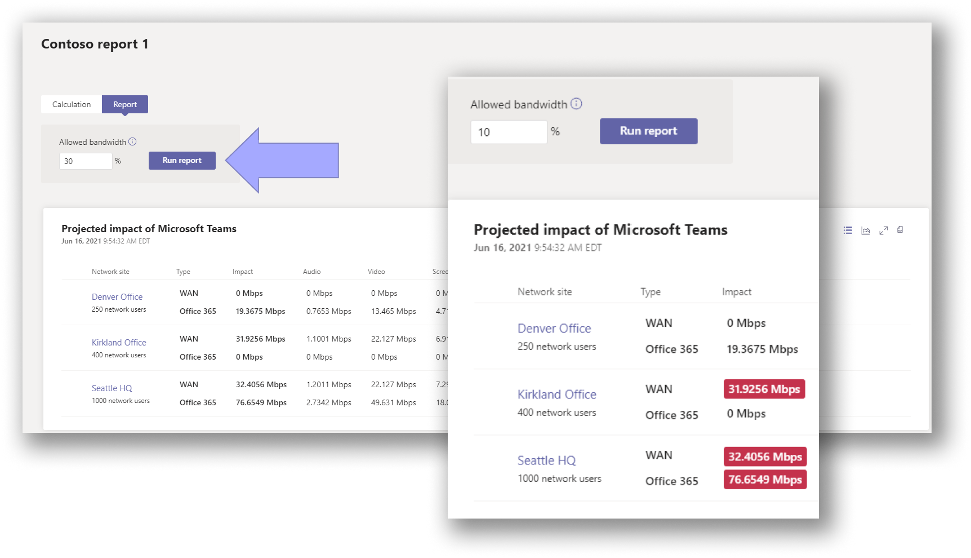
Task: Click the "Type" header in the enlarged callout
Action: (x=651, y=292)
